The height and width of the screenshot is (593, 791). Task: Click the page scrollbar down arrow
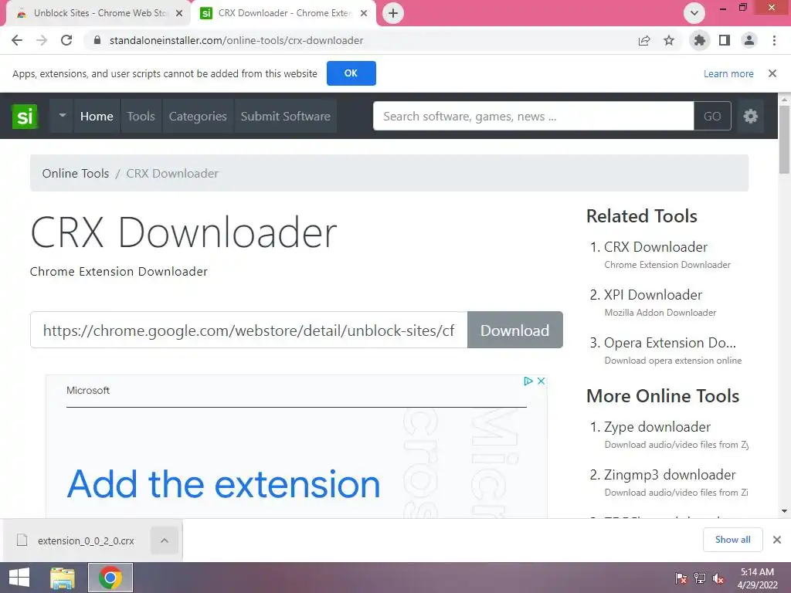785,511
